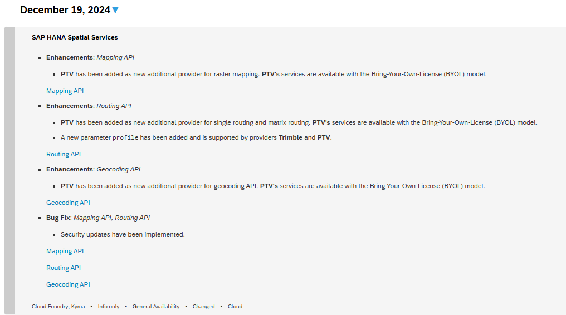
Task: Collapse the December 19, 2024 section triangle
Action: (115, 10)
